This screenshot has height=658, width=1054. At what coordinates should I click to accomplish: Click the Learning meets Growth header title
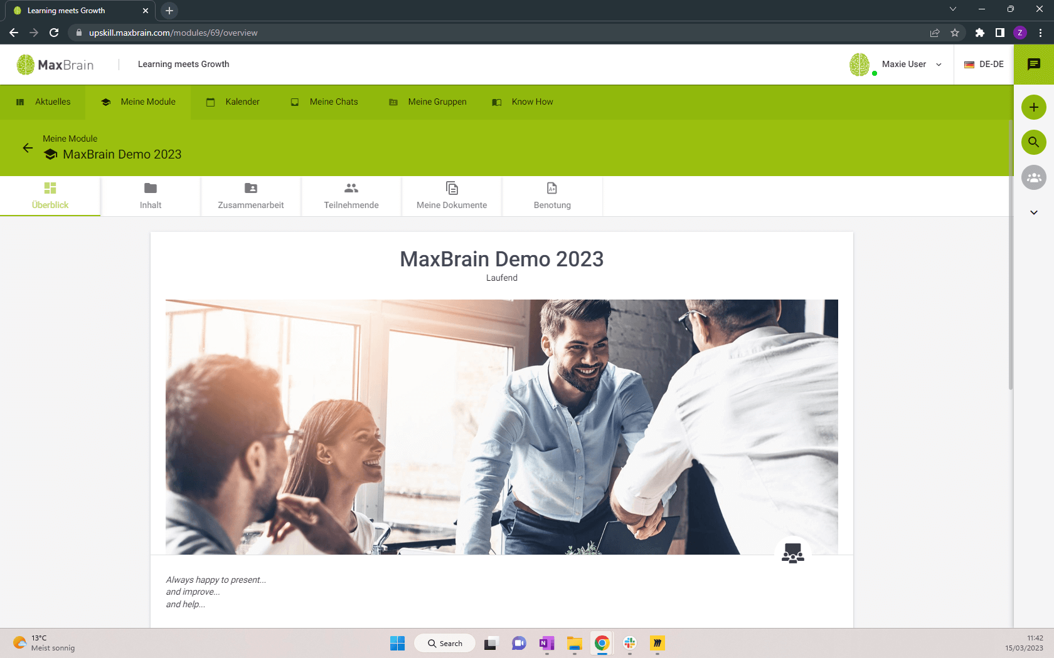click(x=183, y=65)
